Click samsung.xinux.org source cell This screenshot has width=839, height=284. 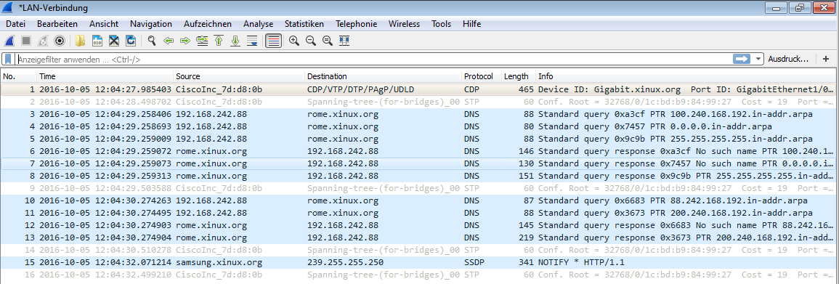(x=219, y=262)
